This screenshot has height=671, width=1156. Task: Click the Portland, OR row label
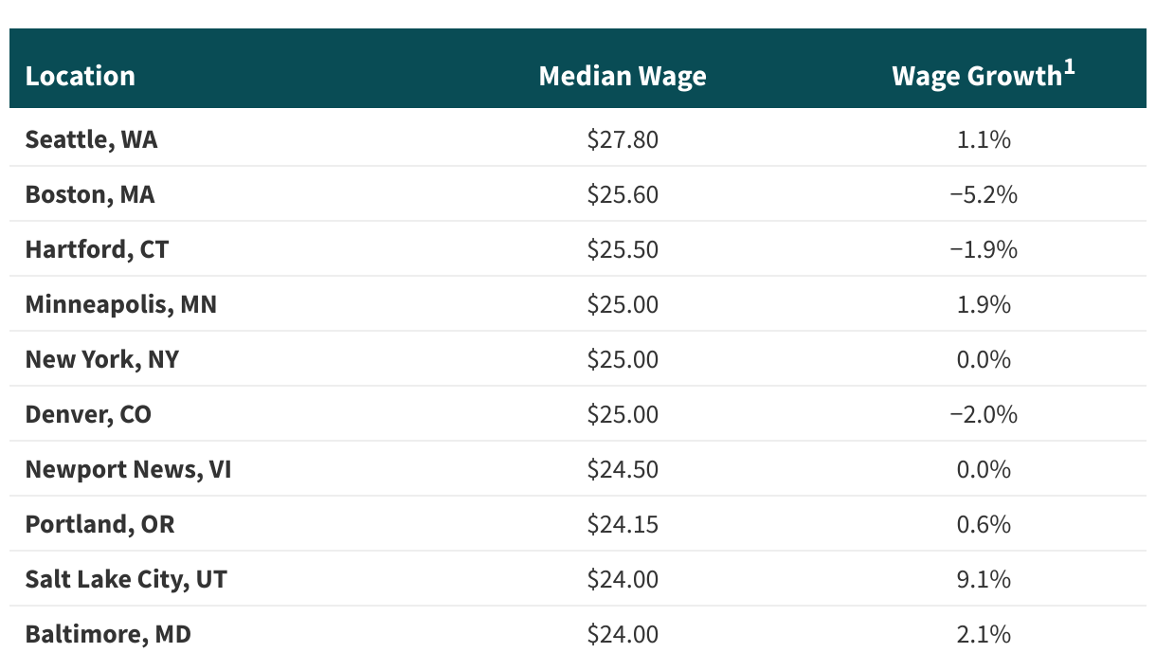click(99, 524)
